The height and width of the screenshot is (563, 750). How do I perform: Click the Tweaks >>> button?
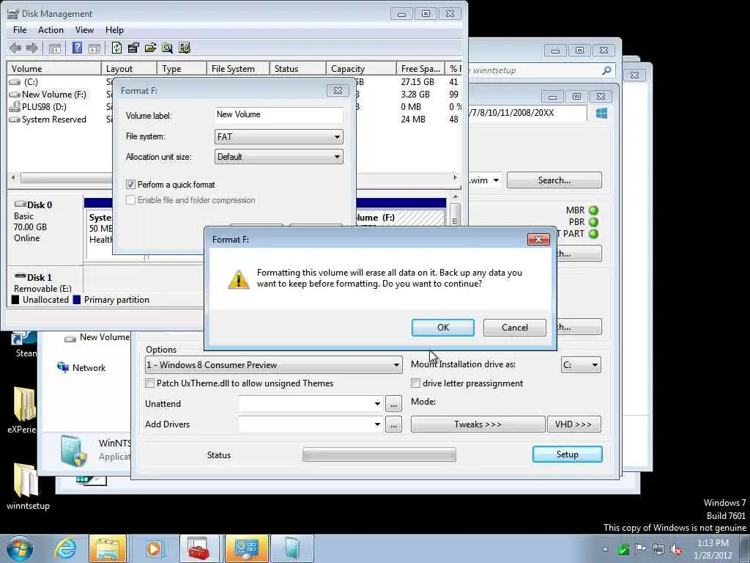(478, 424)
